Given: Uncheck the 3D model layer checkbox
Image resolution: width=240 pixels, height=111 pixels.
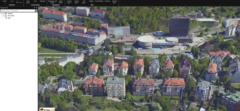Looking at the screenshot, I should (x=4, y=16).
